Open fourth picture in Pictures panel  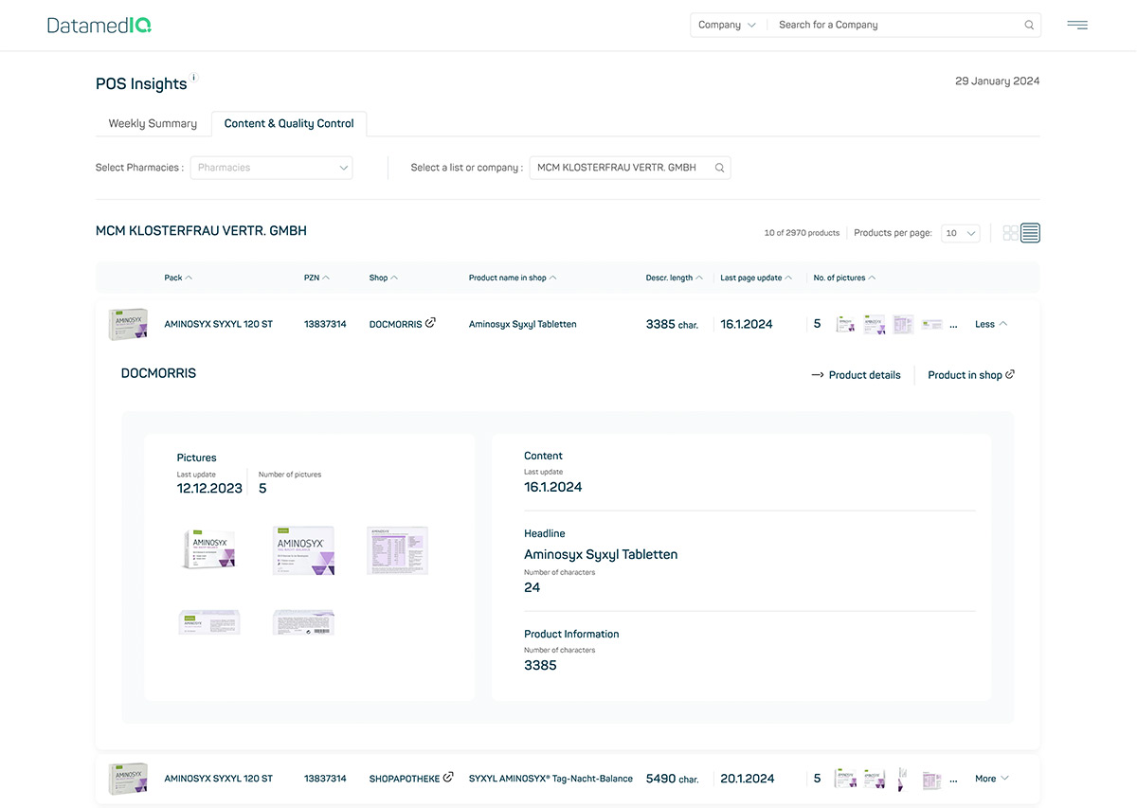pos(209,621)
